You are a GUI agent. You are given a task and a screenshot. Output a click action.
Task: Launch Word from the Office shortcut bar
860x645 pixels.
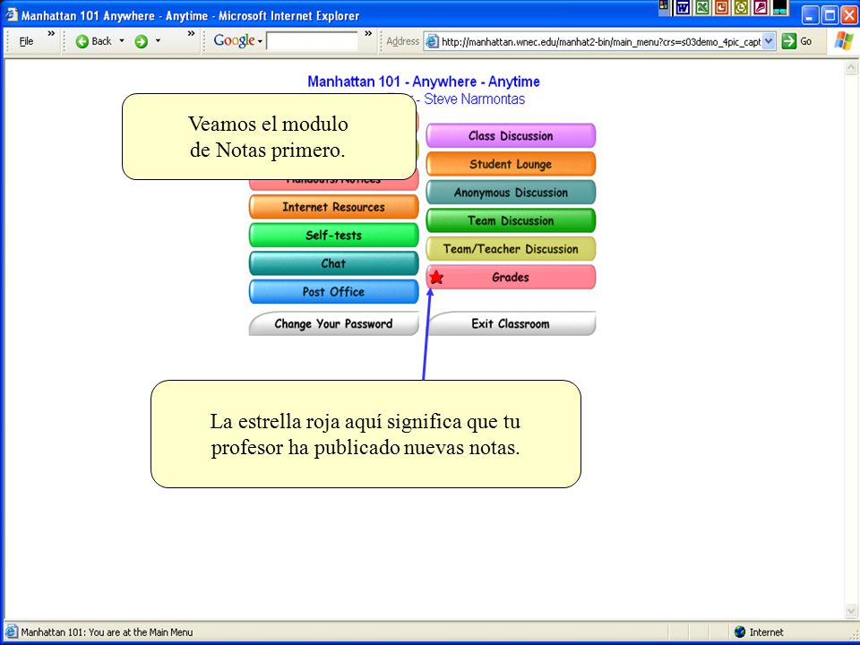(x=683, y=7)
